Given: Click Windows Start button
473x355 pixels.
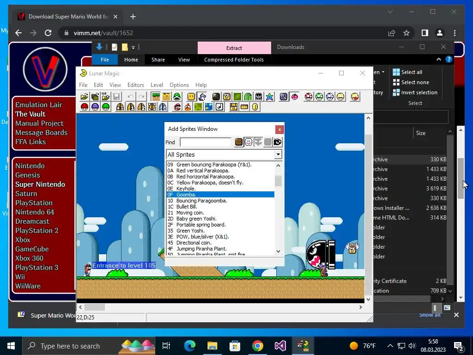Looking at the screenshot, I should [x=11, y=346].
